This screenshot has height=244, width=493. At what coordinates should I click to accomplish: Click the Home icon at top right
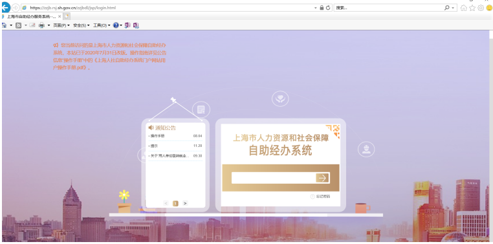pos(463,8)
